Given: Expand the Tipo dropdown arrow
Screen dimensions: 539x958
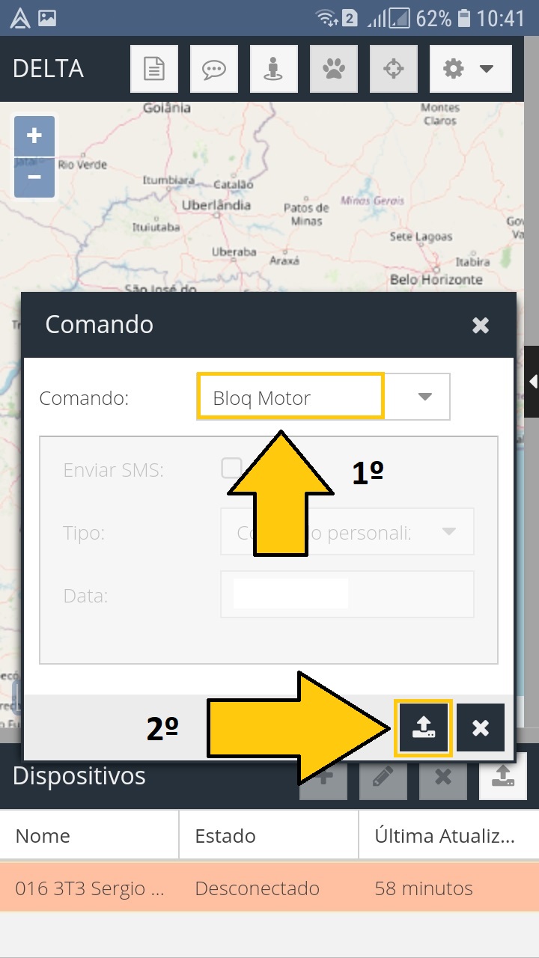Looking at the screenshot, I should tap(449, 532).
